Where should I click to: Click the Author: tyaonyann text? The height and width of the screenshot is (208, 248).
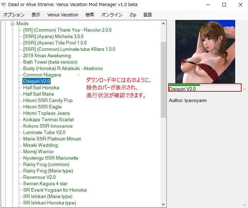[x=188, y=101]
